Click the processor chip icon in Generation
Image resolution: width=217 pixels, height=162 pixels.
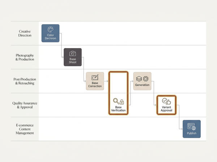pyautogui.click(x=146, y=79)
